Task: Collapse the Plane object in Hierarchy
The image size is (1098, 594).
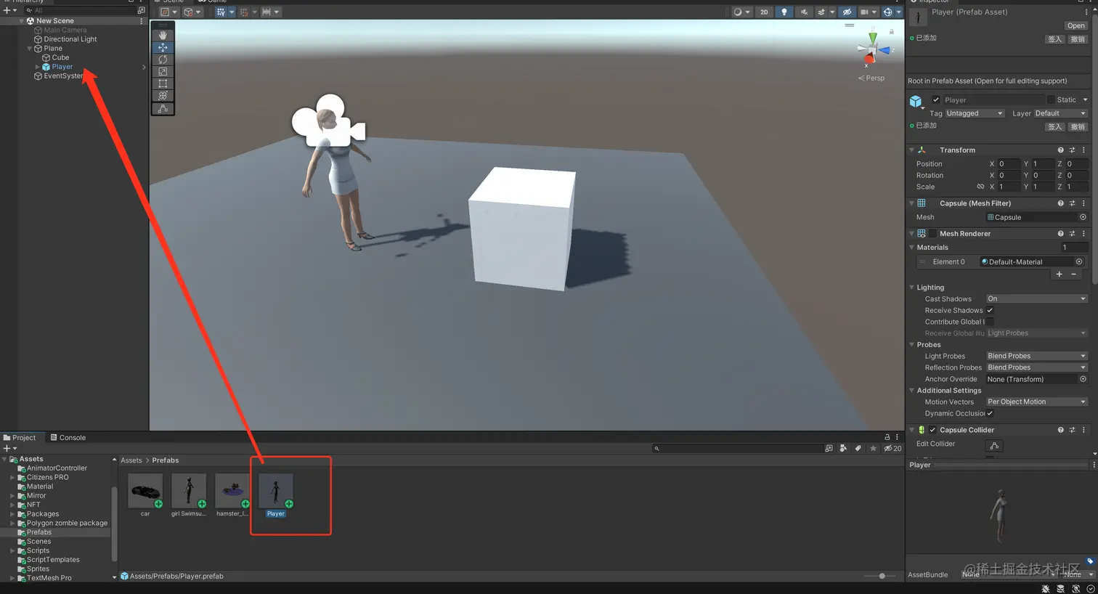Action: 30,49
